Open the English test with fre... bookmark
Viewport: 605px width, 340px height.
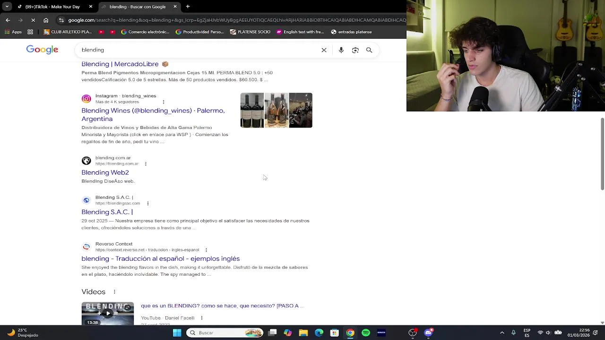click(300, 32)
